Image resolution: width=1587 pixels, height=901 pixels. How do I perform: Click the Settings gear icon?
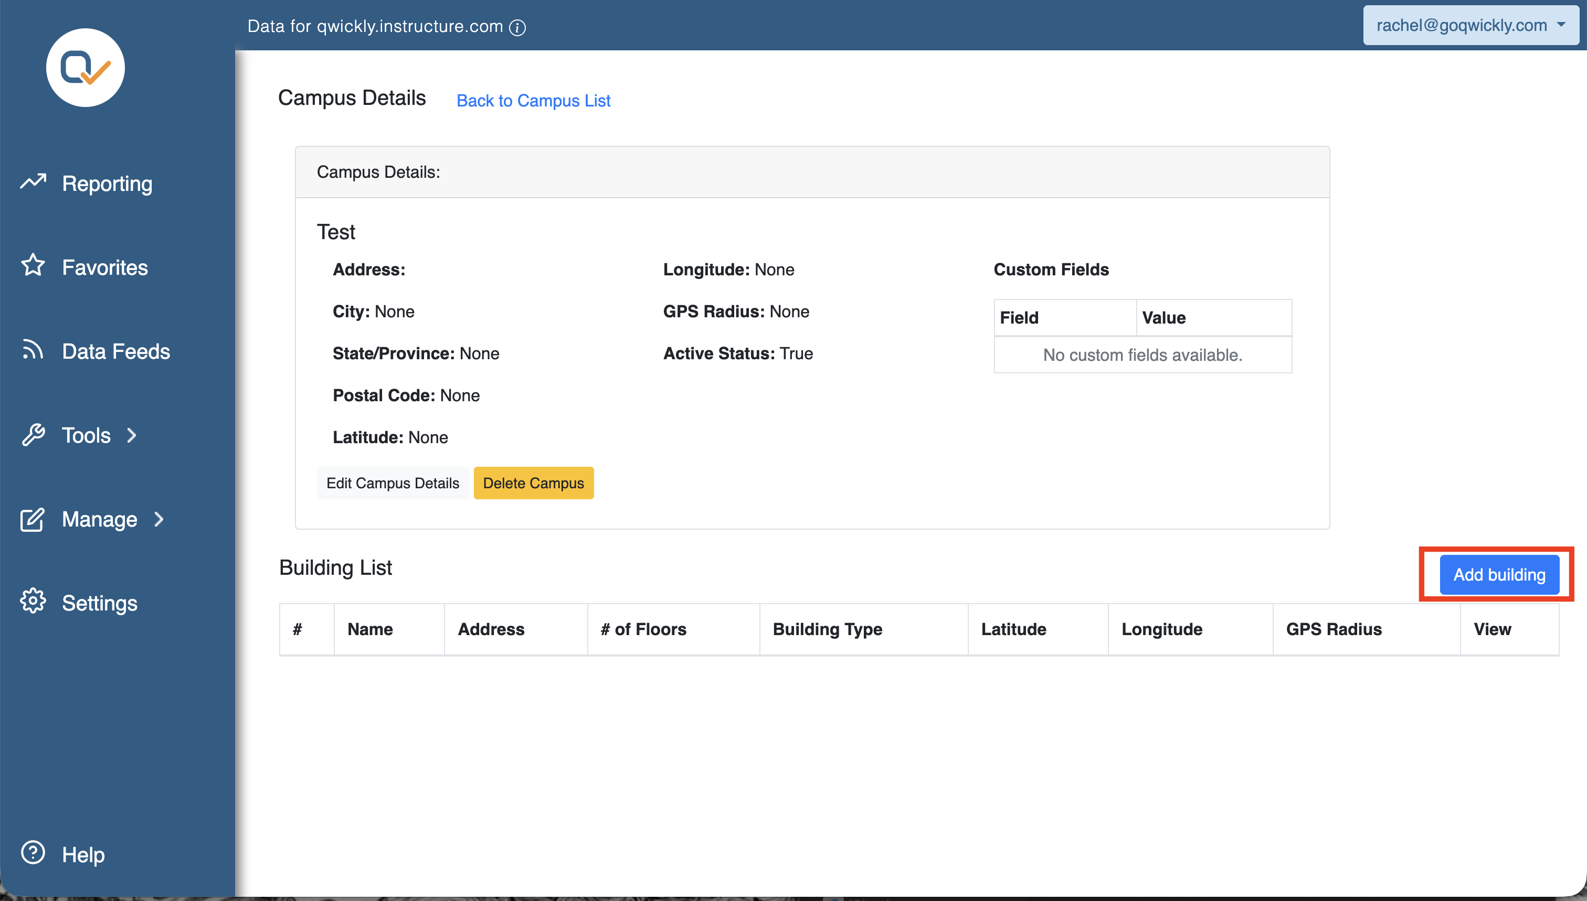(33, 602)
